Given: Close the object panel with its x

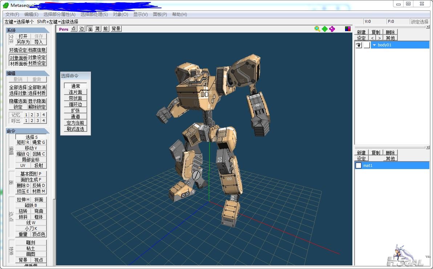Looking at the screenshot, I should [428, 27].
